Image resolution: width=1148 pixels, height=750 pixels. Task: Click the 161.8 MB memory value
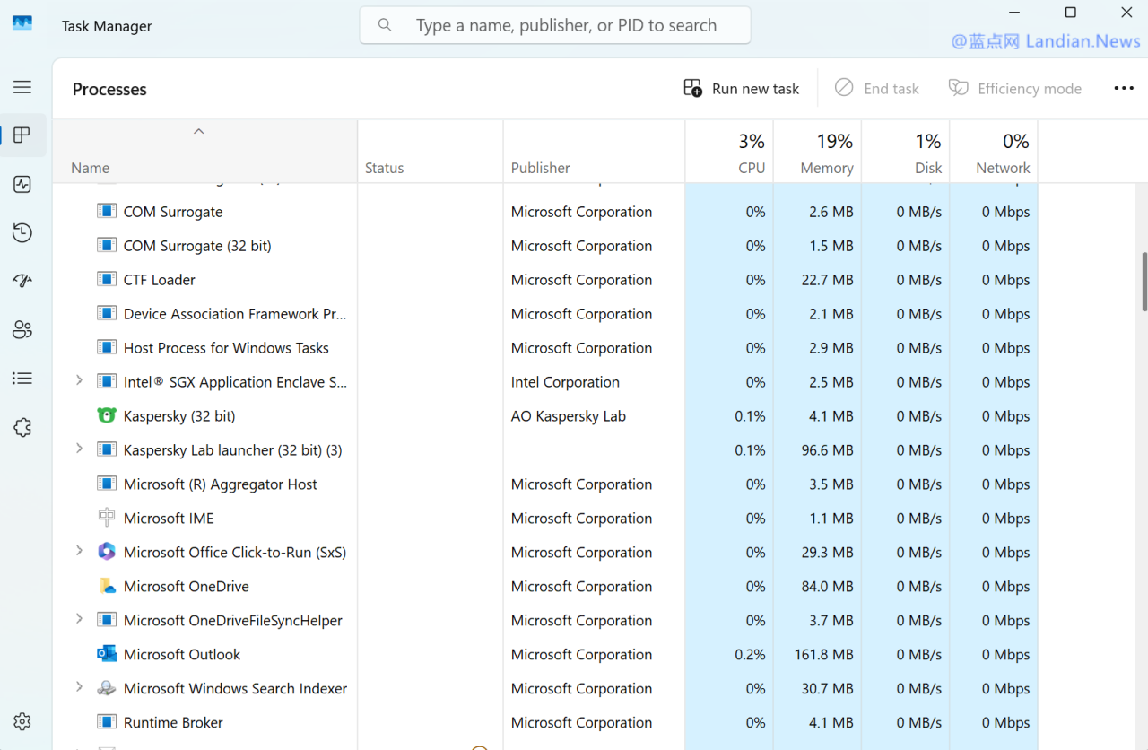pos(824,655)
